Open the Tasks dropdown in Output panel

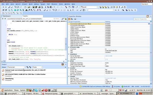tap(37, 67)
